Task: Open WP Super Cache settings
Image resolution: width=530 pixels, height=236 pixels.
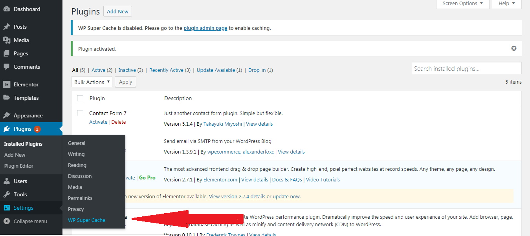Action: (x=86, y=220)
